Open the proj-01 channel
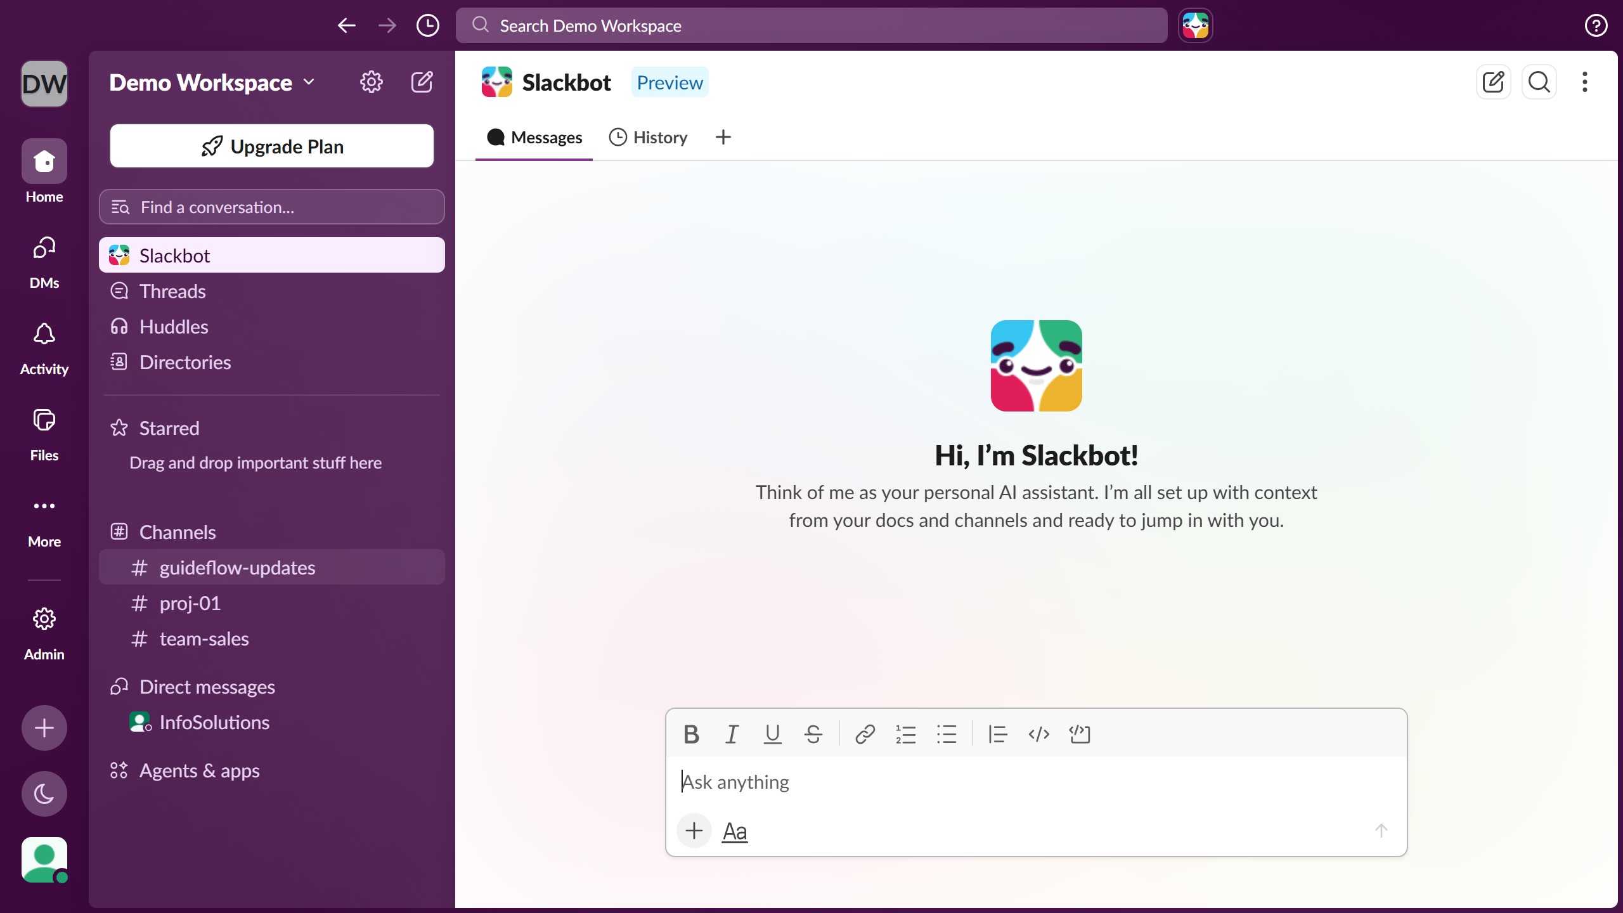The image size is (1623, 913). pyautogui.click(x=271, y=603)
